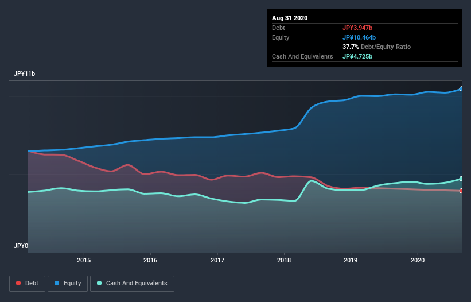Click the blue Equity legend dot
The width and height of the screenshot is (471, 302).
click(57, 283)
